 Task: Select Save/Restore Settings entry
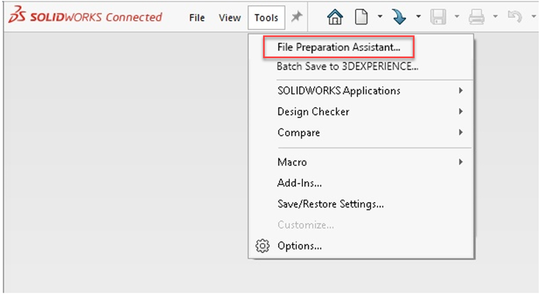tap(331, 203)
